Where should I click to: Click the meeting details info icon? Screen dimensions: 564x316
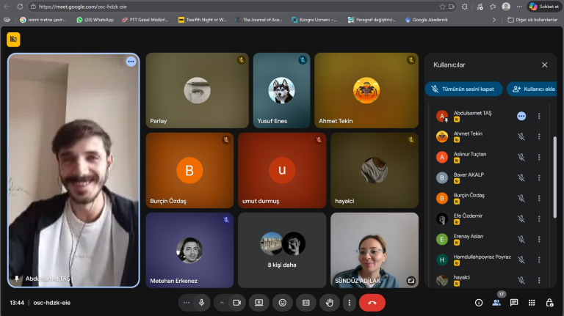[x=479, y=302]
